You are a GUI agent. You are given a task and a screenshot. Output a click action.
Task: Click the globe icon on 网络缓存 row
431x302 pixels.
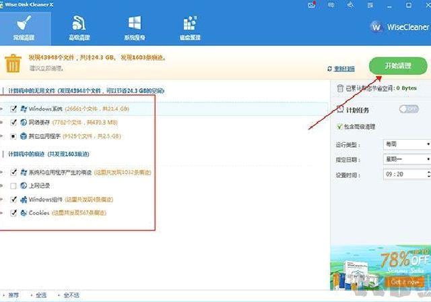24,123
